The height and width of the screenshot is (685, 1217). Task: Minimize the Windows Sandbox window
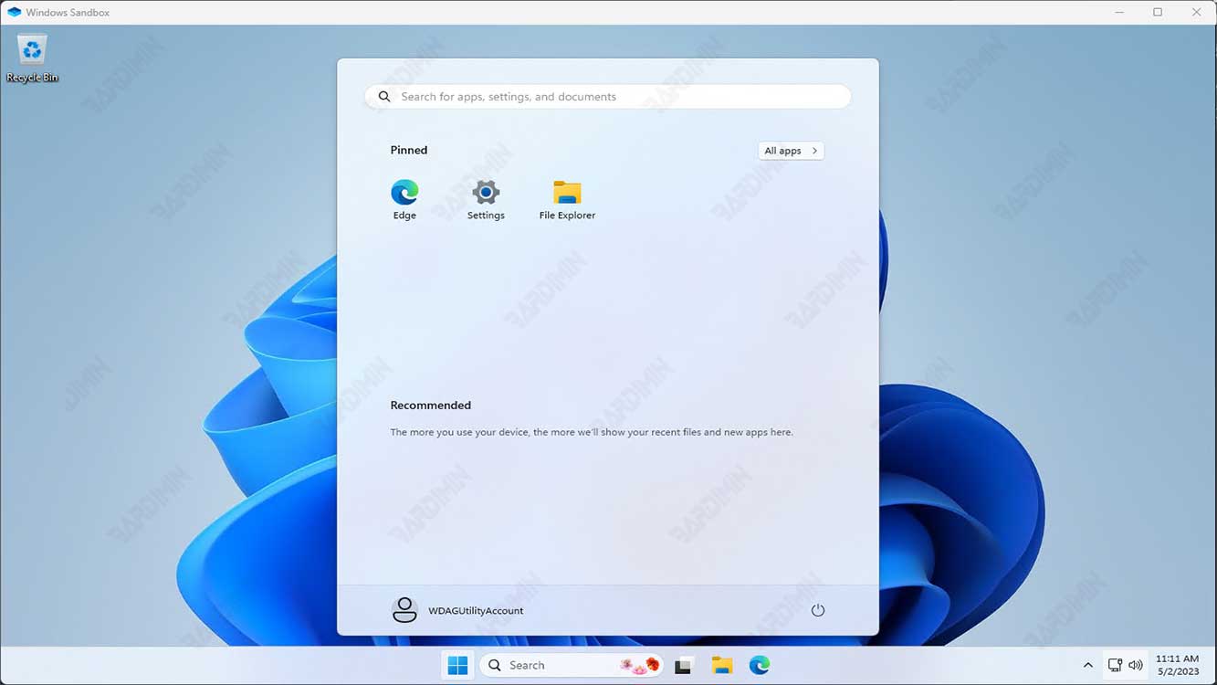click(x=1119, y=12)
